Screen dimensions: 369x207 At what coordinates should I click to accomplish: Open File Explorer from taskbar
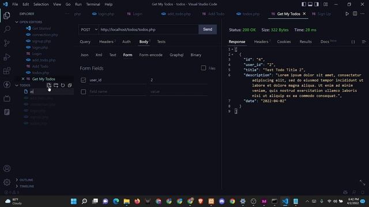(x=127, y=201)
